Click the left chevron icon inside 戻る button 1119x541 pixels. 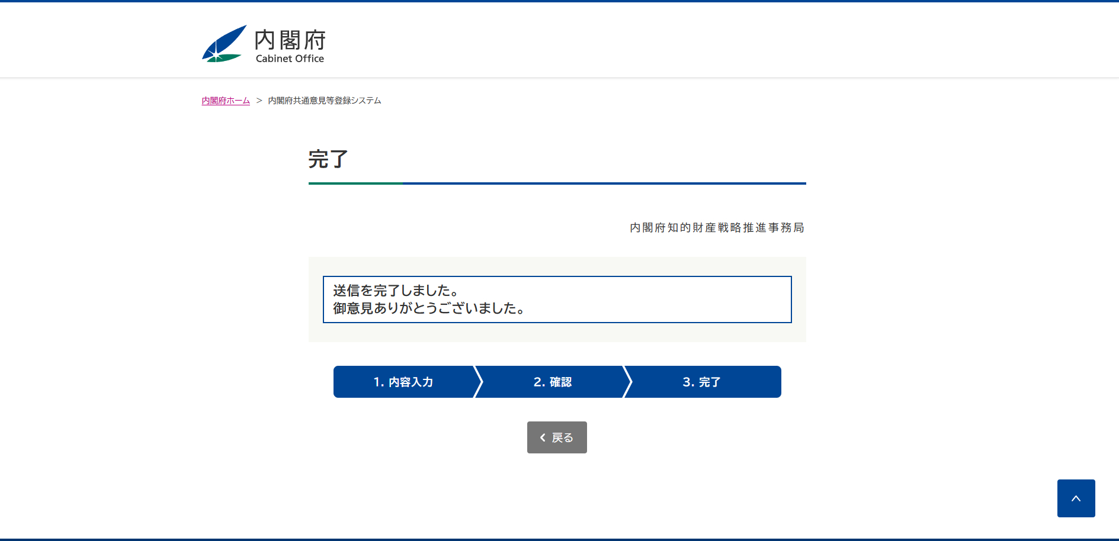point(543,437)
